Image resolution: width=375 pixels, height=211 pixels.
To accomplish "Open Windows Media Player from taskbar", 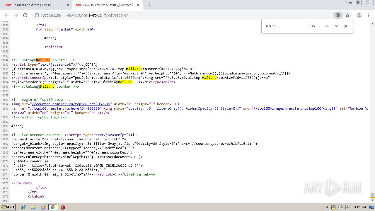I will click(43, 207).
